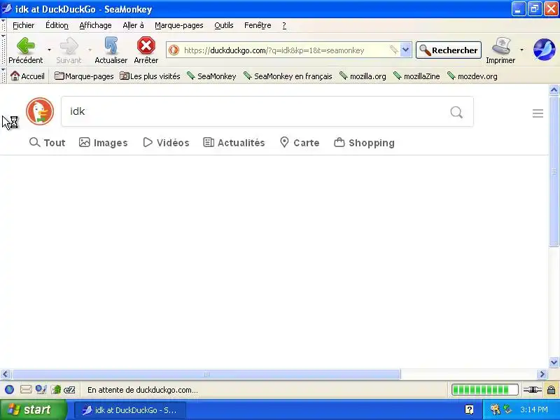The width and height of the screenshot is (560, 420).
Task: Collapse the menu bar grippy handle
Action: pyautogui.click(x=3, y=25)
